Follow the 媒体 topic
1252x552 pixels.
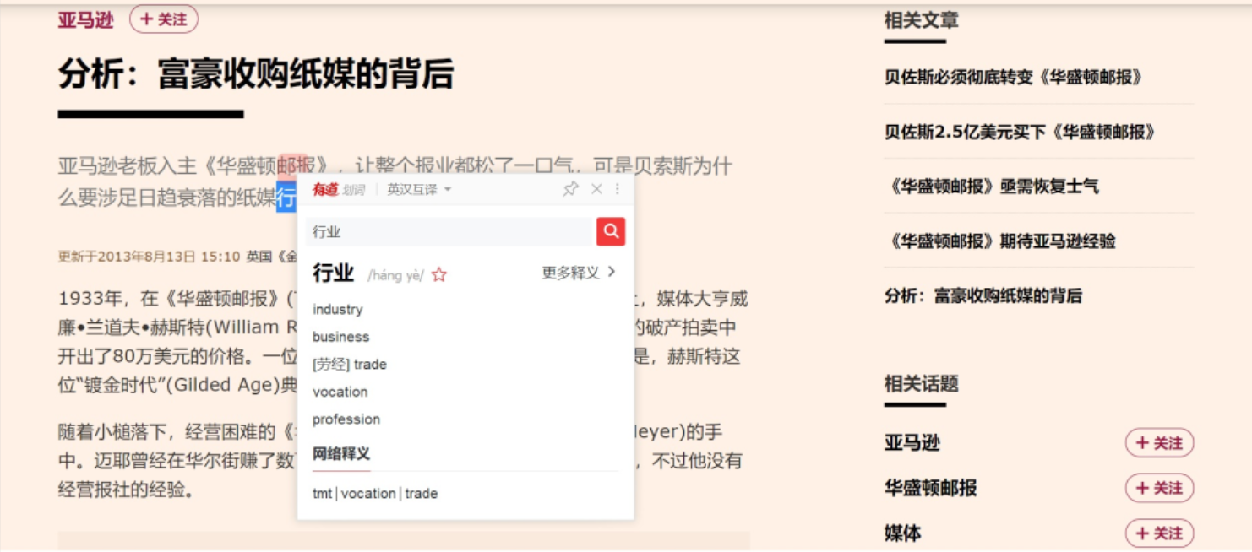click(1160, 533)
